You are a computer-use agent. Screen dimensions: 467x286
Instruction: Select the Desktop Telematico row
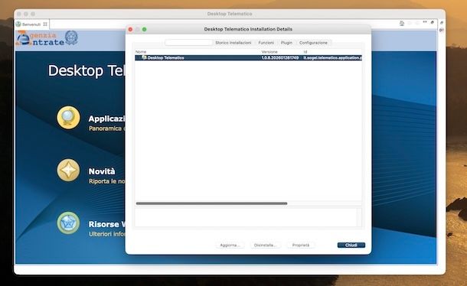point(248,58)
